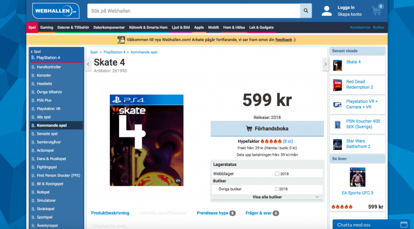Image resolution: width=414 pixels, height=229 pixels.
Task: Go to previous product arrow
Action: [x=88, y=64]
